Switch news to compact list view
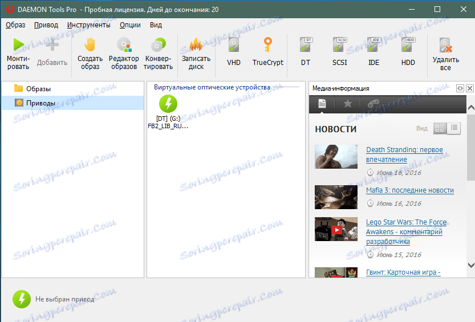 pyautogui.click(x=454, y=128)
